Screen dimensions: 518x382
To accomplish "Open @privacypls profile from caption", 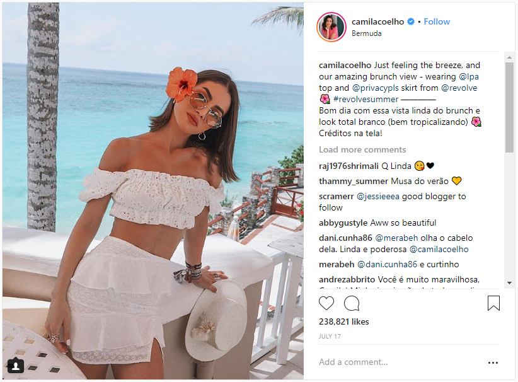I will click(x=376, y=88).
